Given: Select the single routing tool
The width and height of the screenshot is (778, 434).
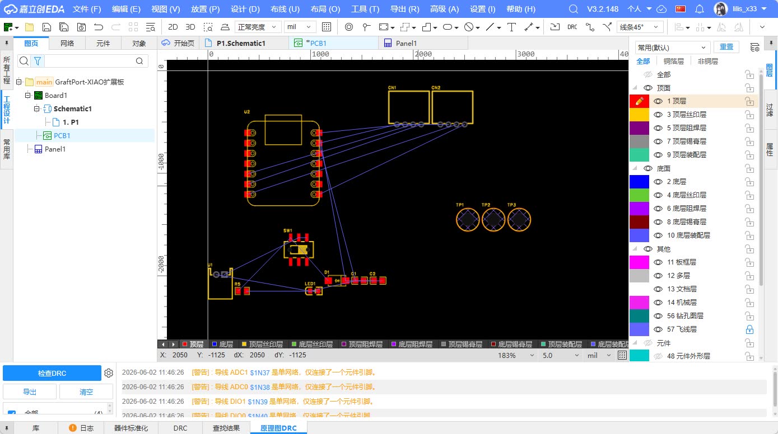Looking at the screenshot, I should coord(589,27).
